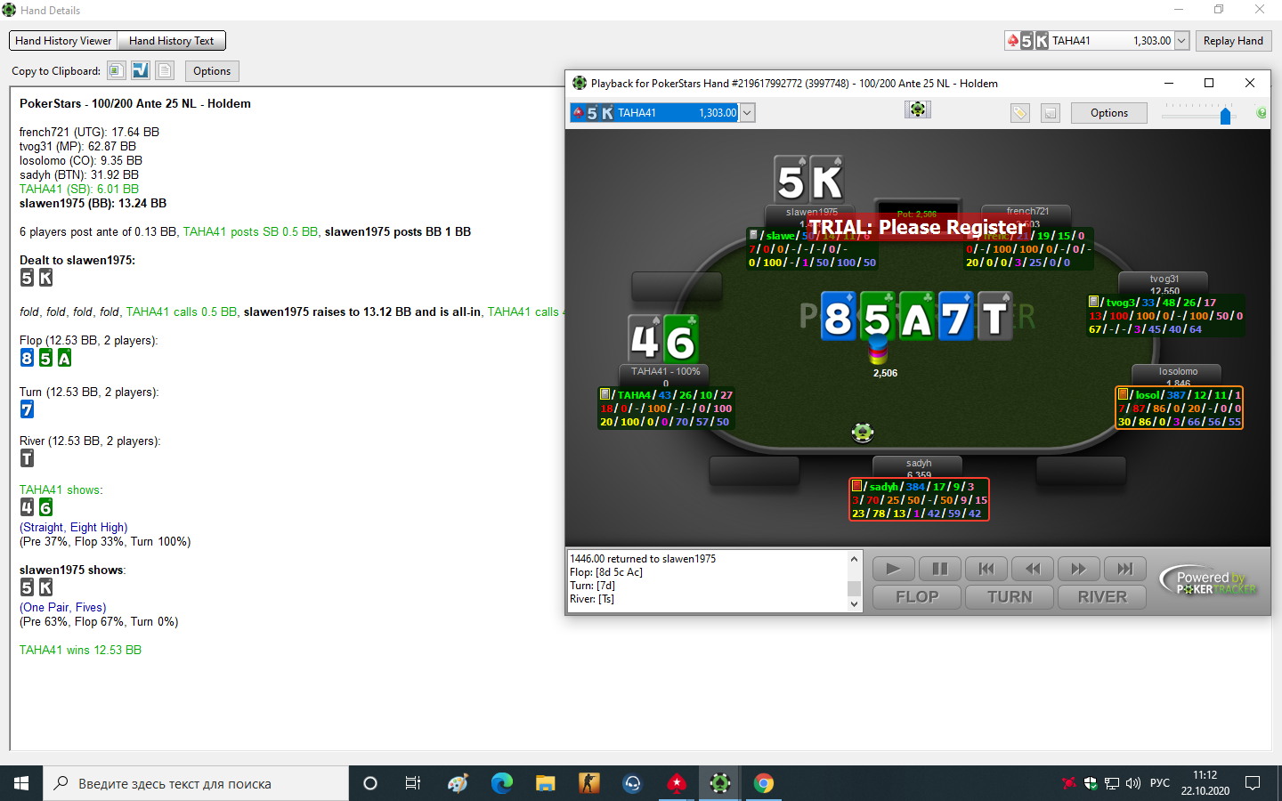The width and height of the screenshot is (1282, 801).
Task: Select the sadyh player name plate
Action: coord(919,466)
